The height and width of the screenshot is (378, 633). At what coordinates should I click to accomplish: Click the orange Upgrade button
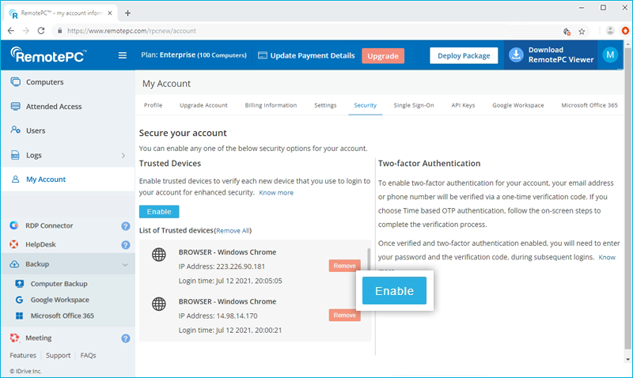point(383,55)
